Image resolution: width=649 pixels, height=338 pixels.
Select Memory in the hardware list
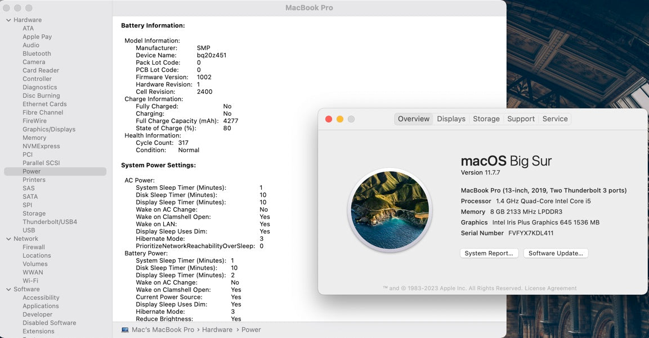34,138
